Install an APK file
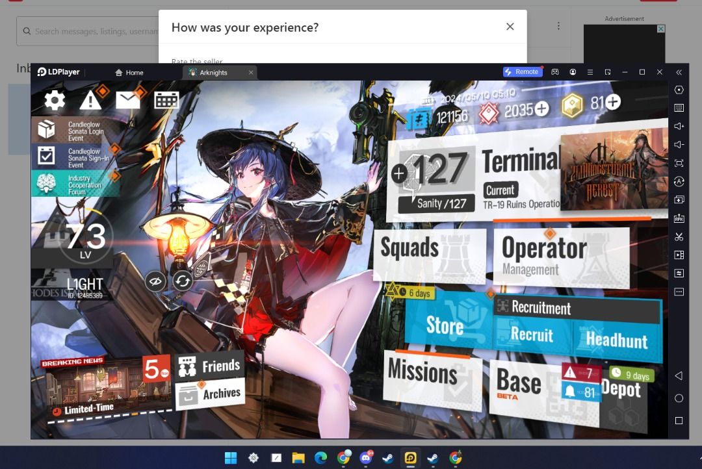 point(679,218)
